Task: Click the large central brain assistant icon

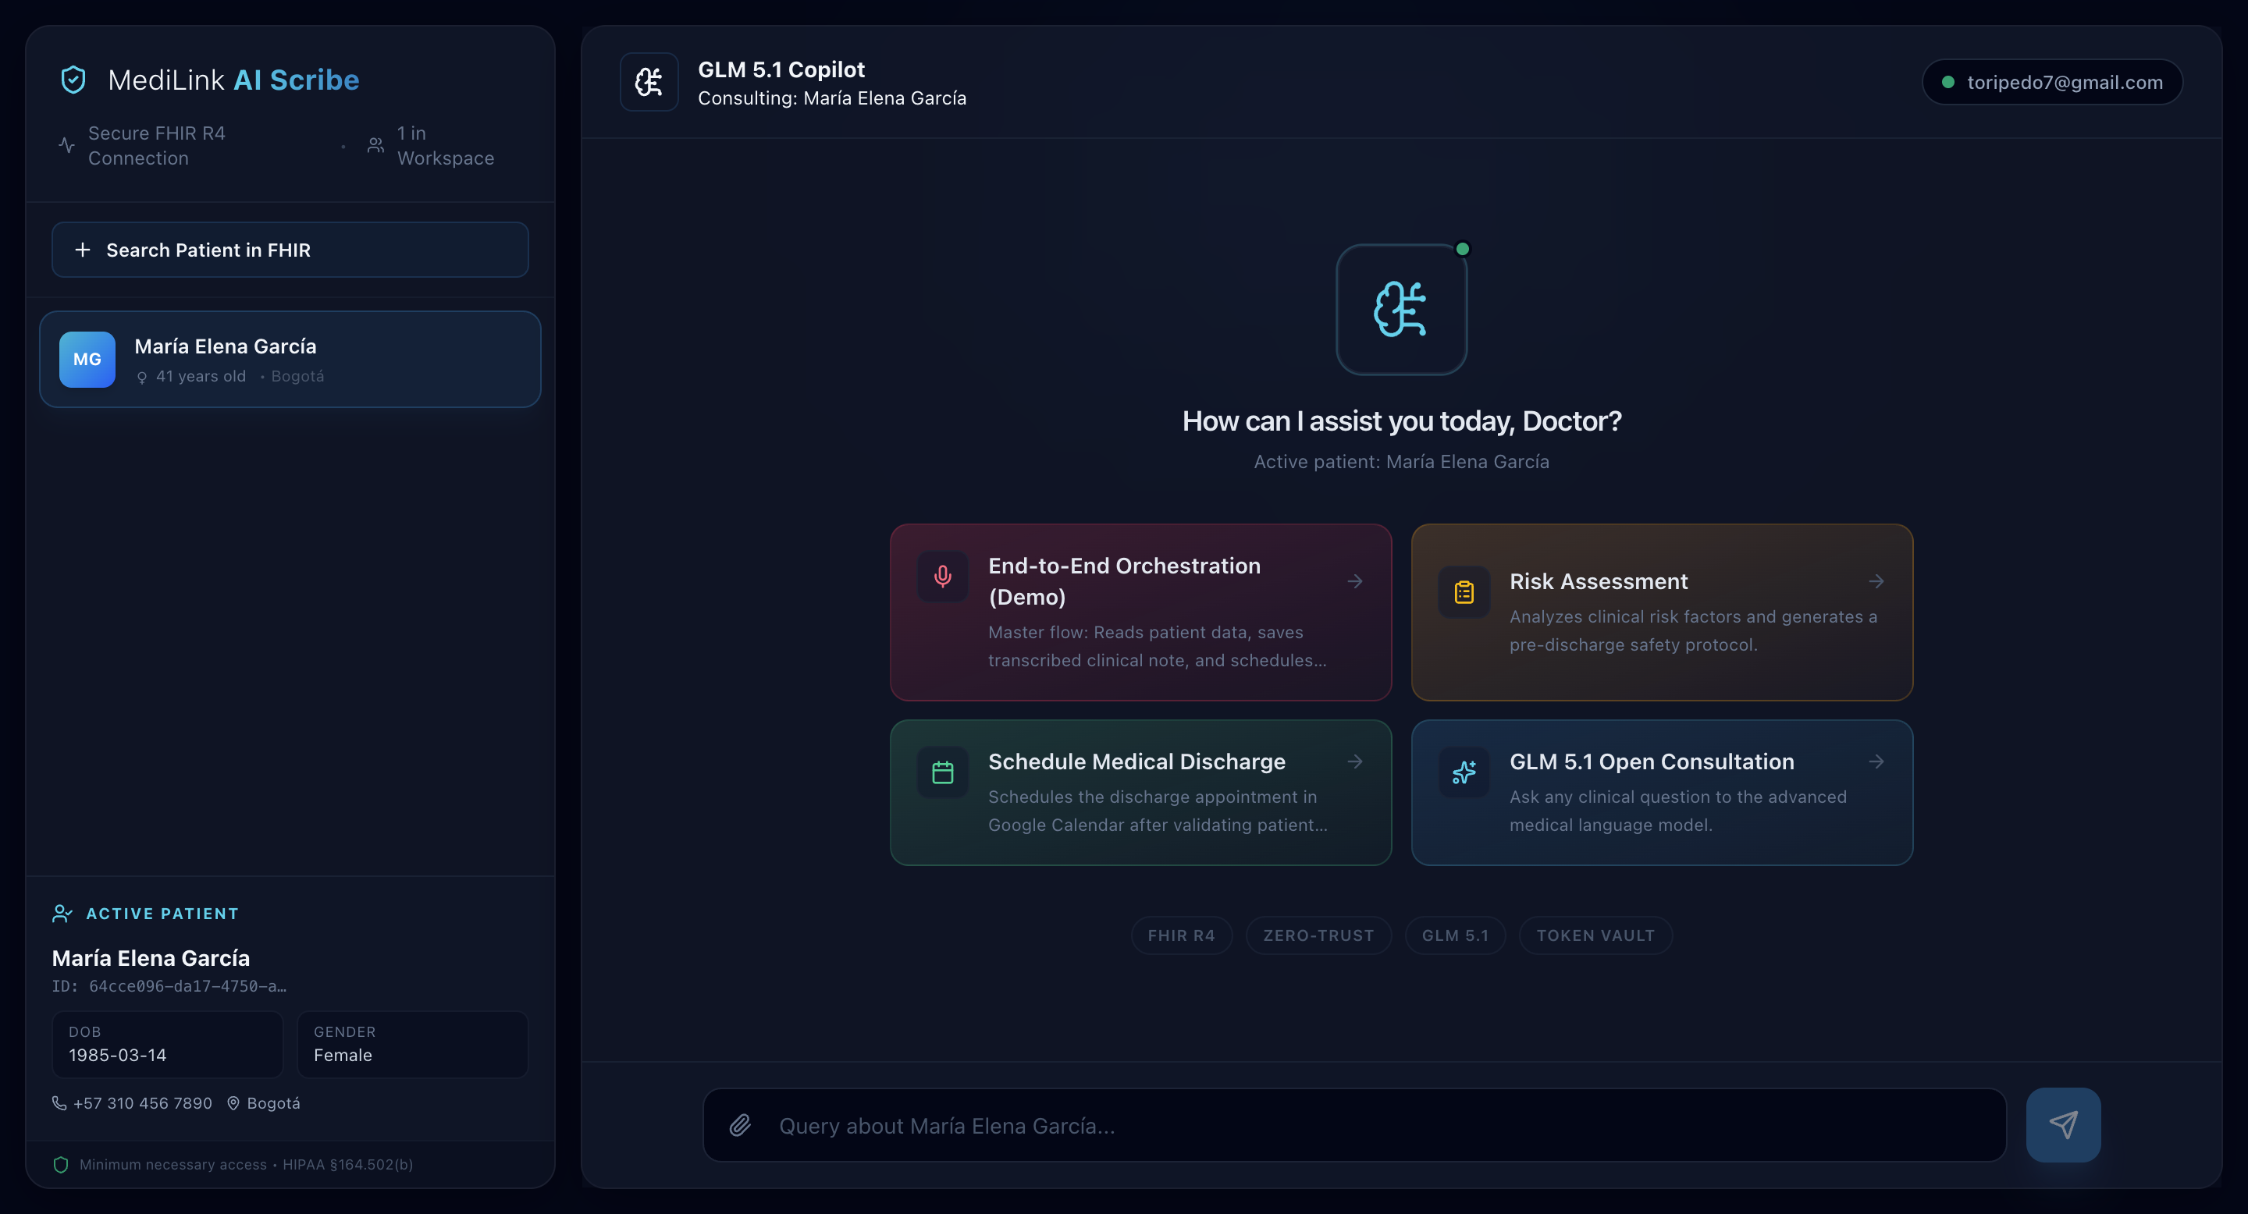Action: (x=1400, y=310)
